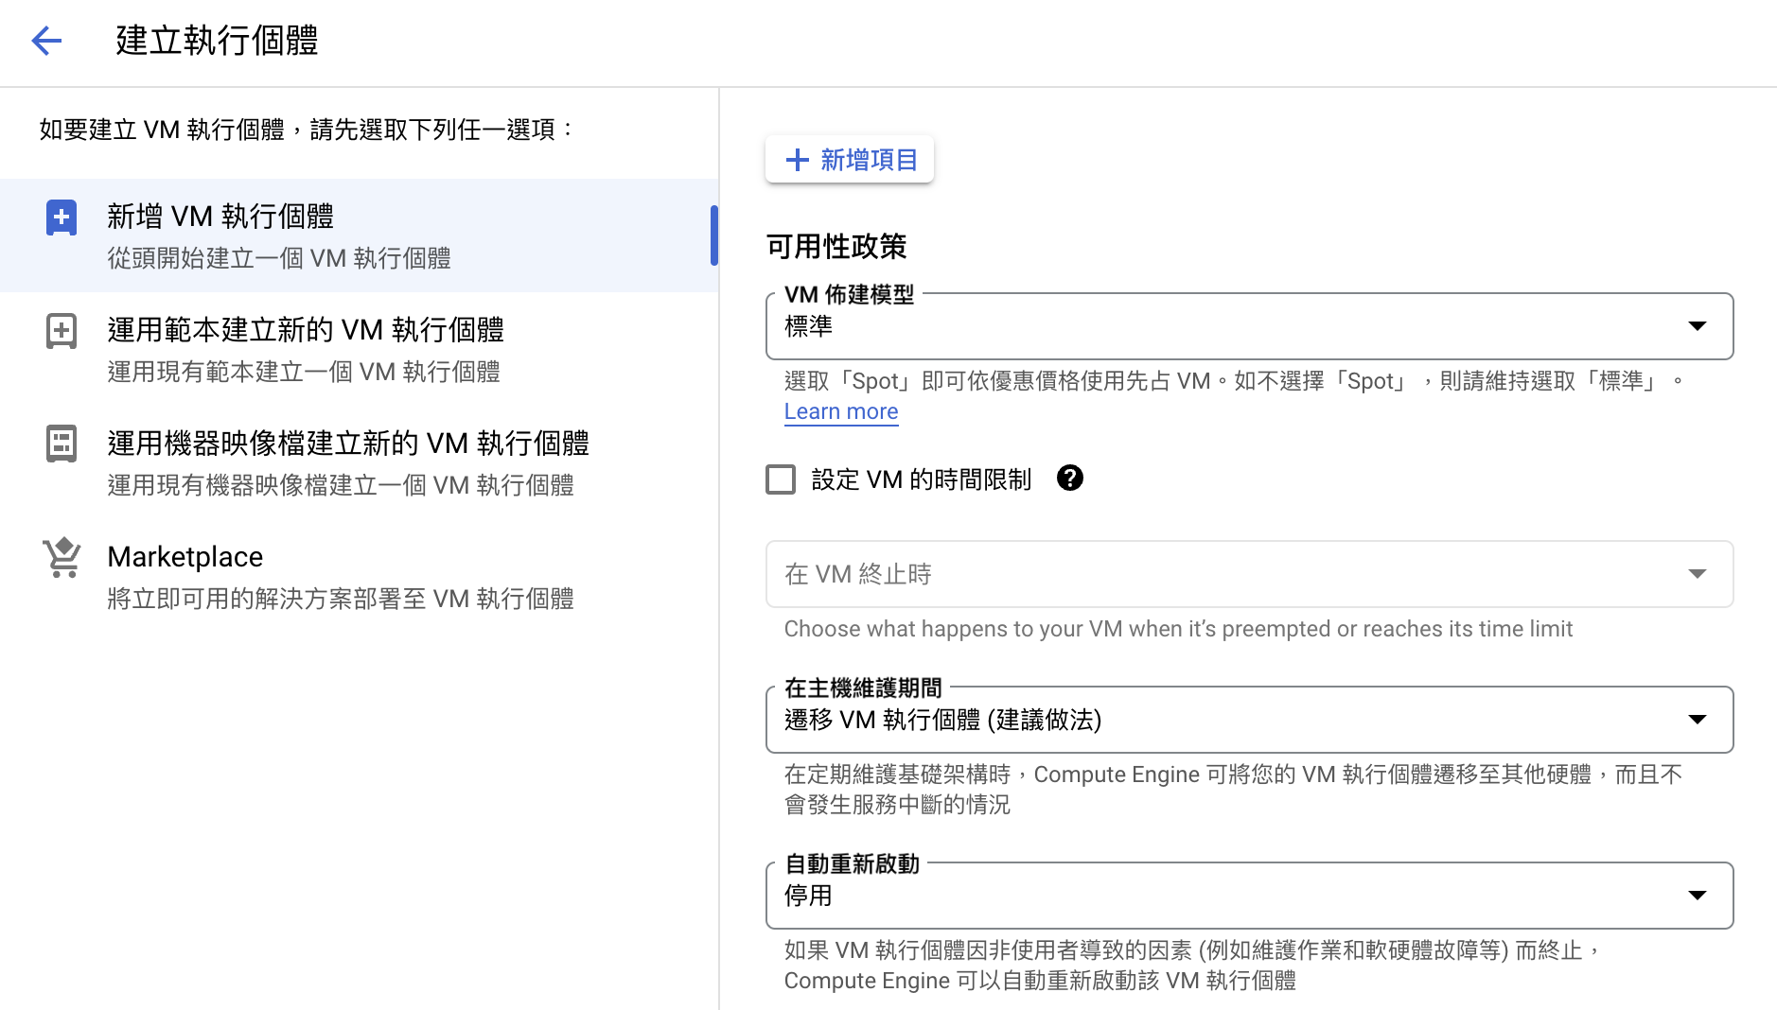Image resolution: width=1777 pixels, height=1010 pixels.
Task: Click the 新增 VM 執行個體 plus icon
Action: click(62, 218)
